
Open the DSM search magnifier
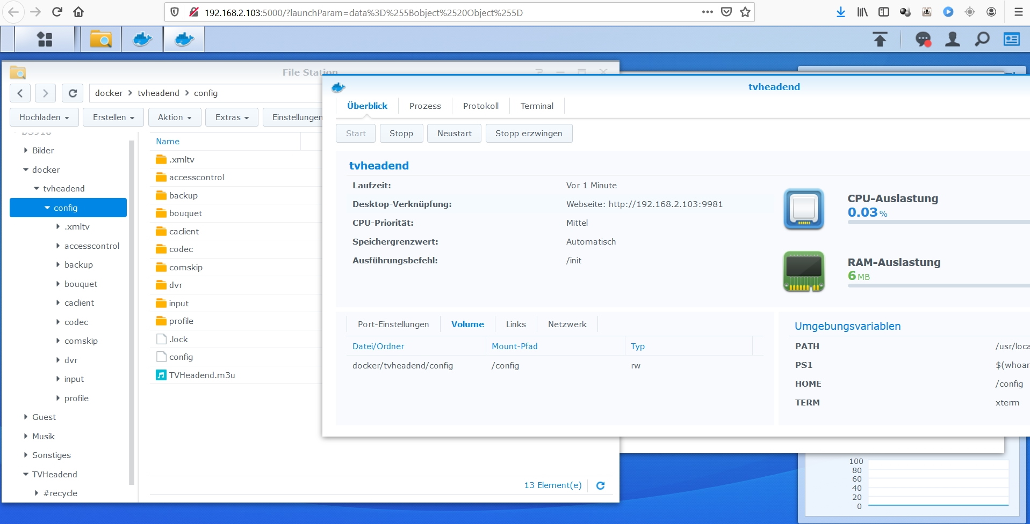(982, 39)
